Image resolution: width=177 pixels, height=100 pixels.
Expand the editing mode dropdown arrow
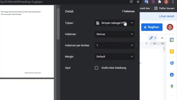(155, 38)
